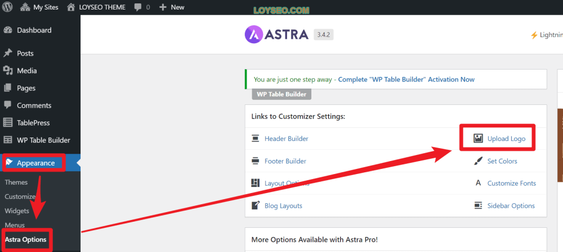The width and height of the screenshot is (563, 252).
Task: Open Set Colors link
Action: (502, 161)
